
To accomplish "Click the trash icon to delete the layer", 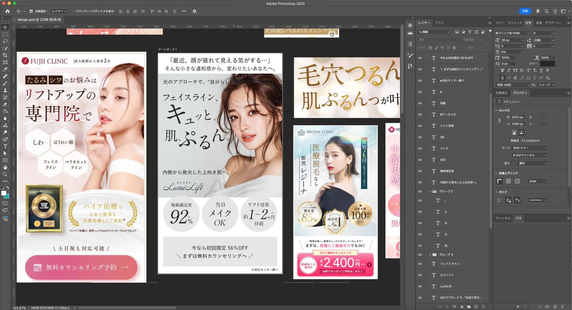I will point(484,306).
